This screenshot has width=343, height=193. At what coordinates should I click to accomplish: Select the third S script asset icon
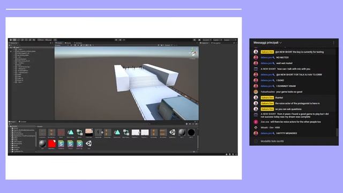tap(80, 144)
